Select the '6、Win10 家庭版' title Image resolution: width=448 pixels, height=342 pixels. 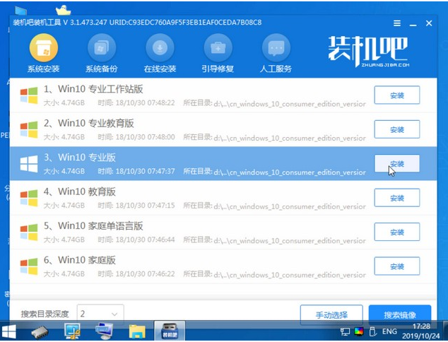coord(79,260)
